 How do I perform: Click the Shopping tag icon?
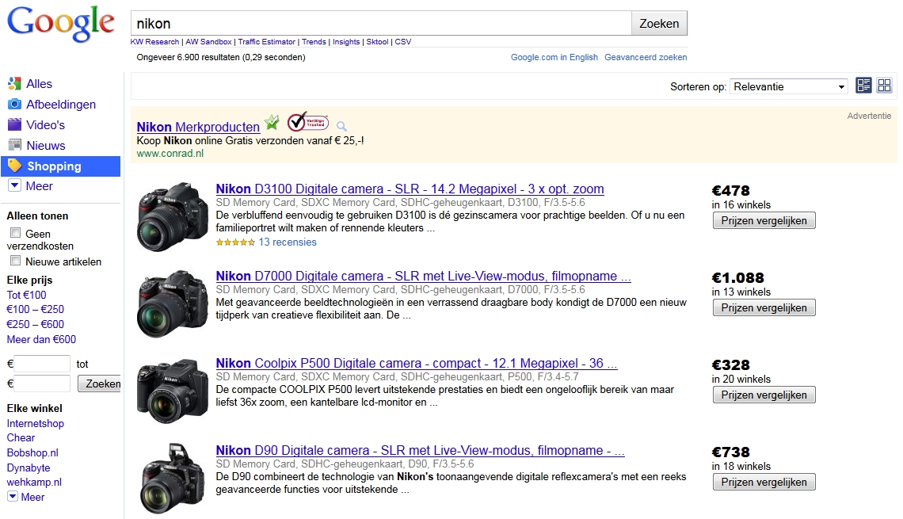click(14, 166)
